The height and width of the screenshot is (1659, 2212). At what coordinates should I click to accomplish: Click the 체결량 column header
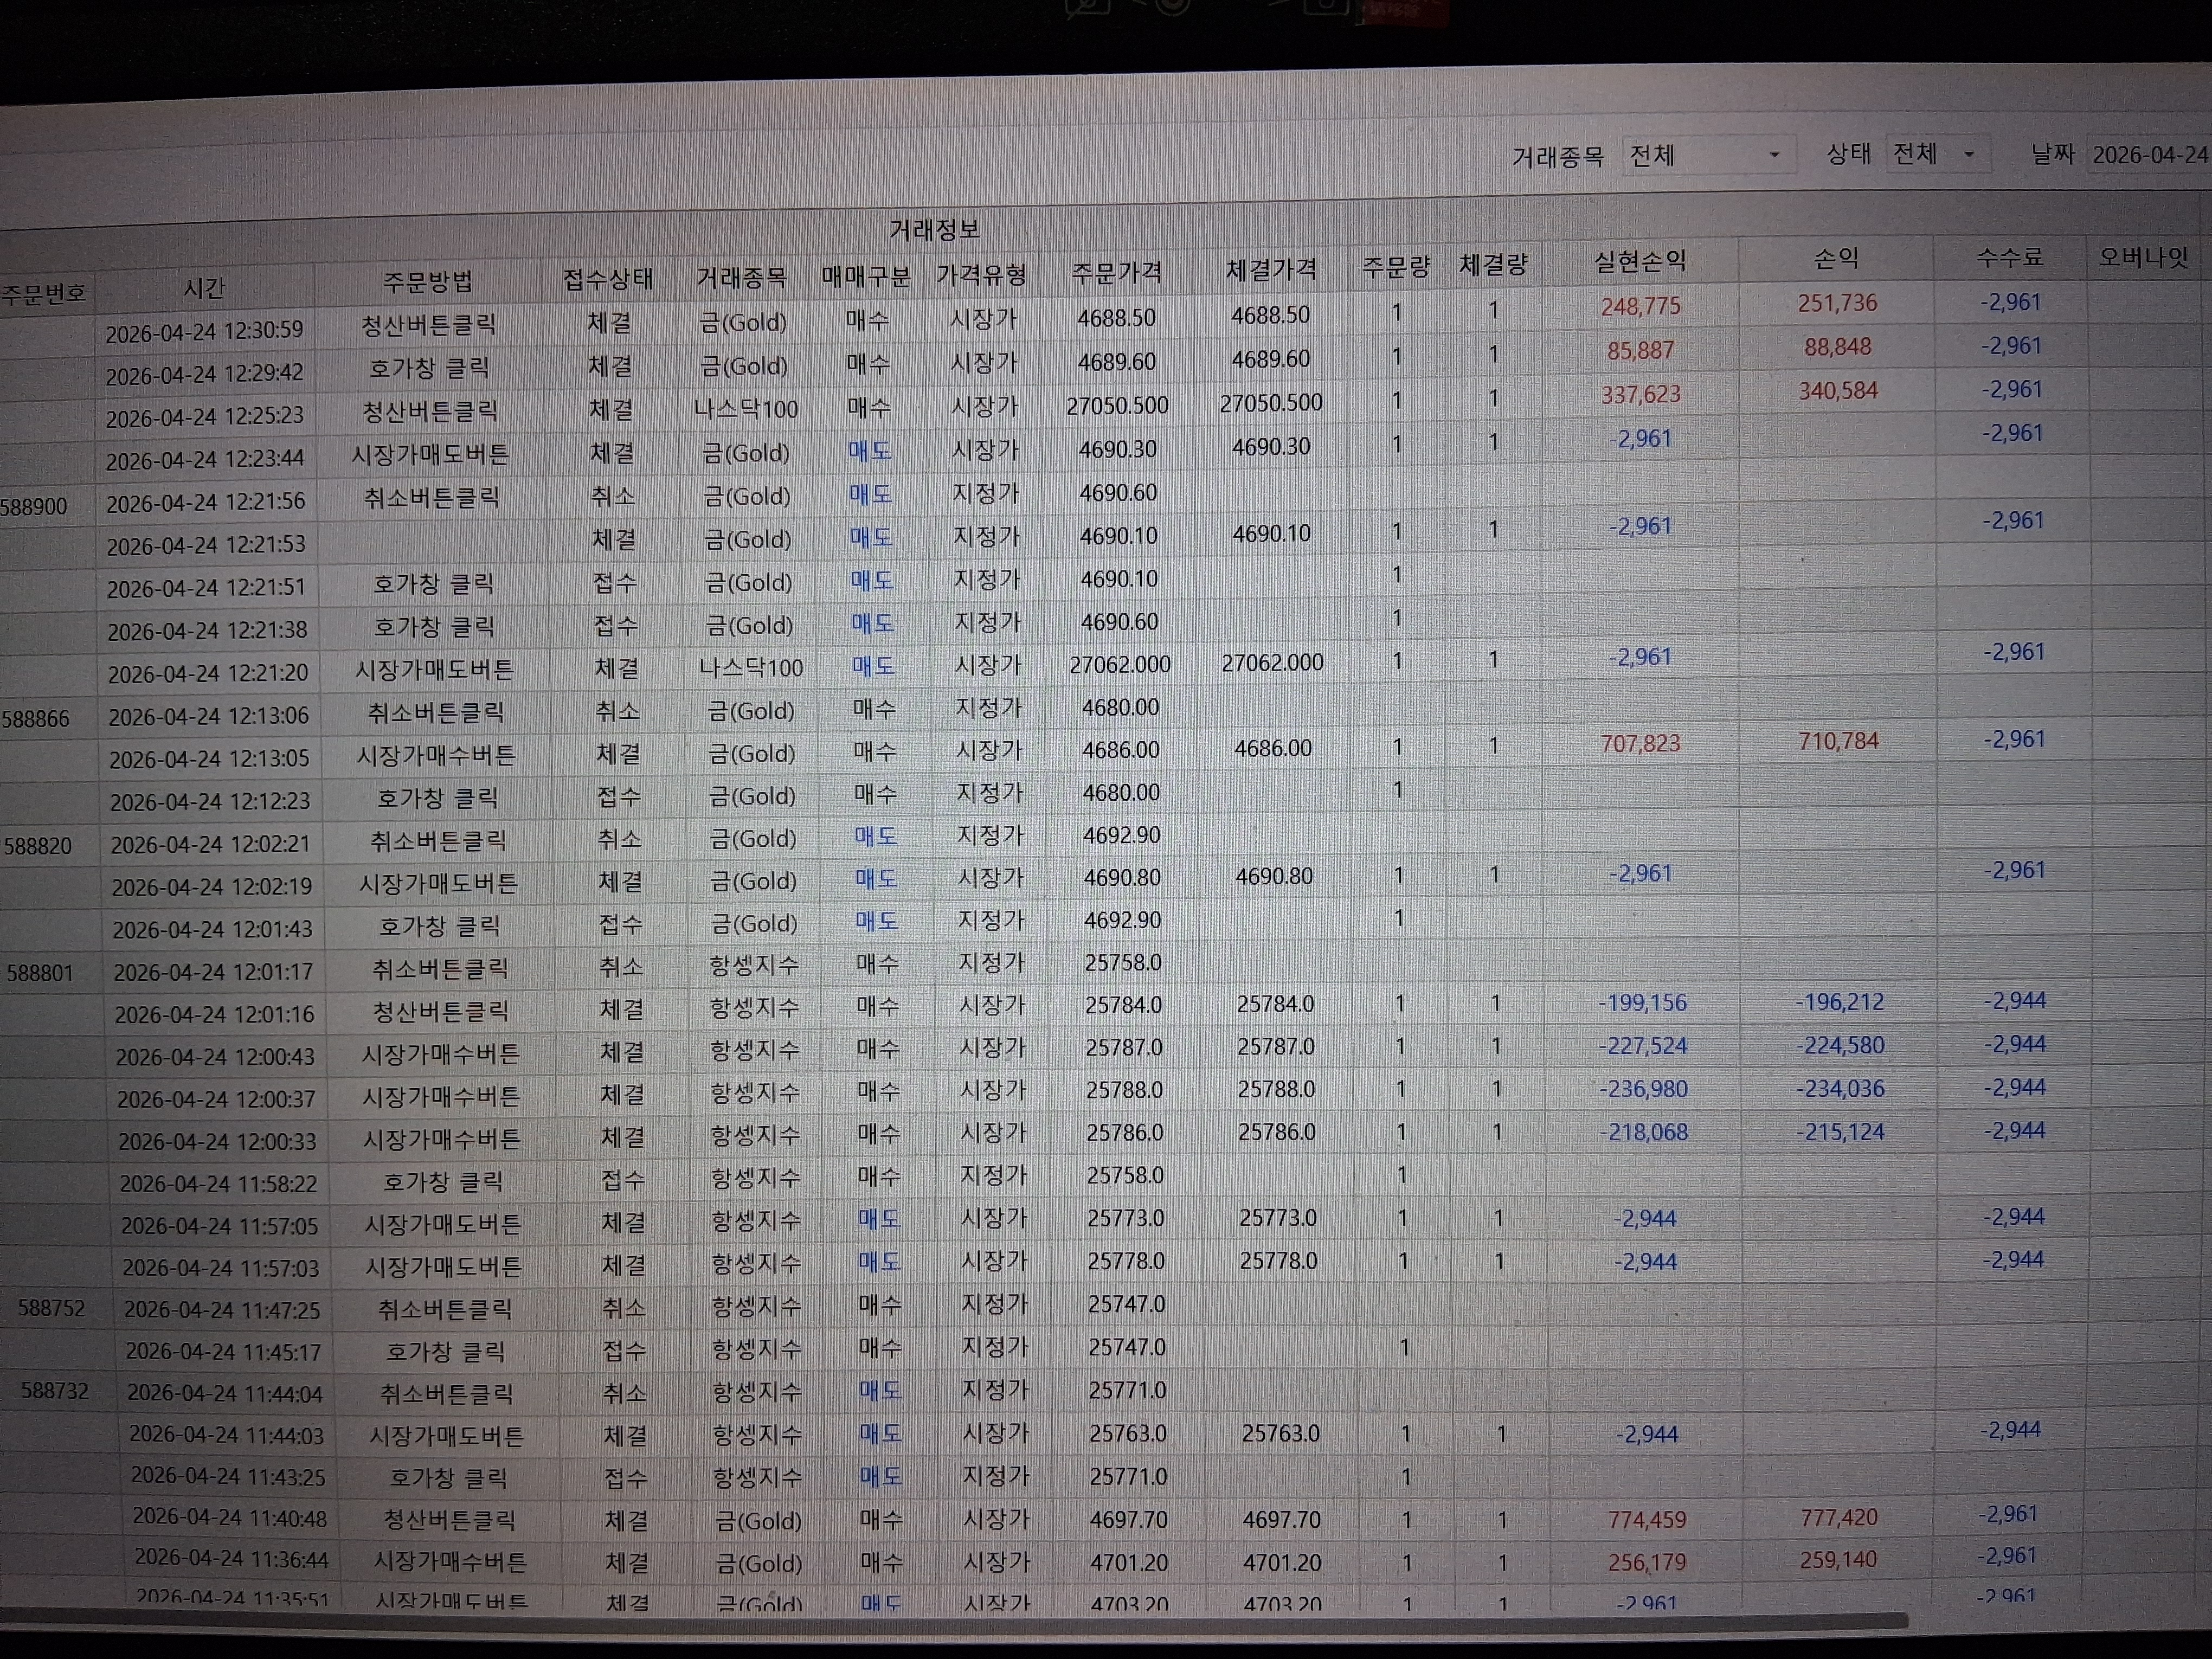click(x=1493, y=264)
